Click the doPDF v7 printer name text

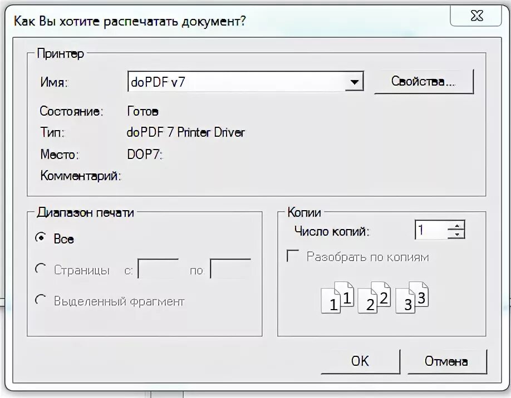click(158, 82)
